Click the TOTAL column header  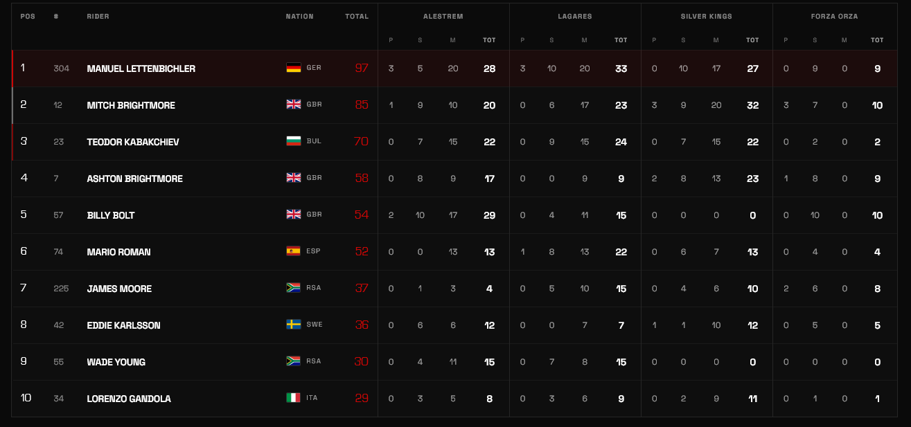click(357, 17)
